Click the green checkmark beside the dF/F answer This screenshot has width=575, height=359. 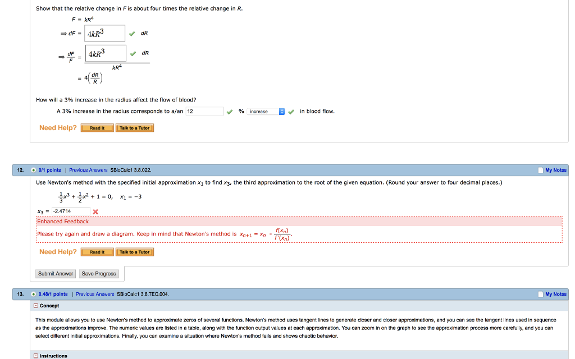(x=133, y=53)
